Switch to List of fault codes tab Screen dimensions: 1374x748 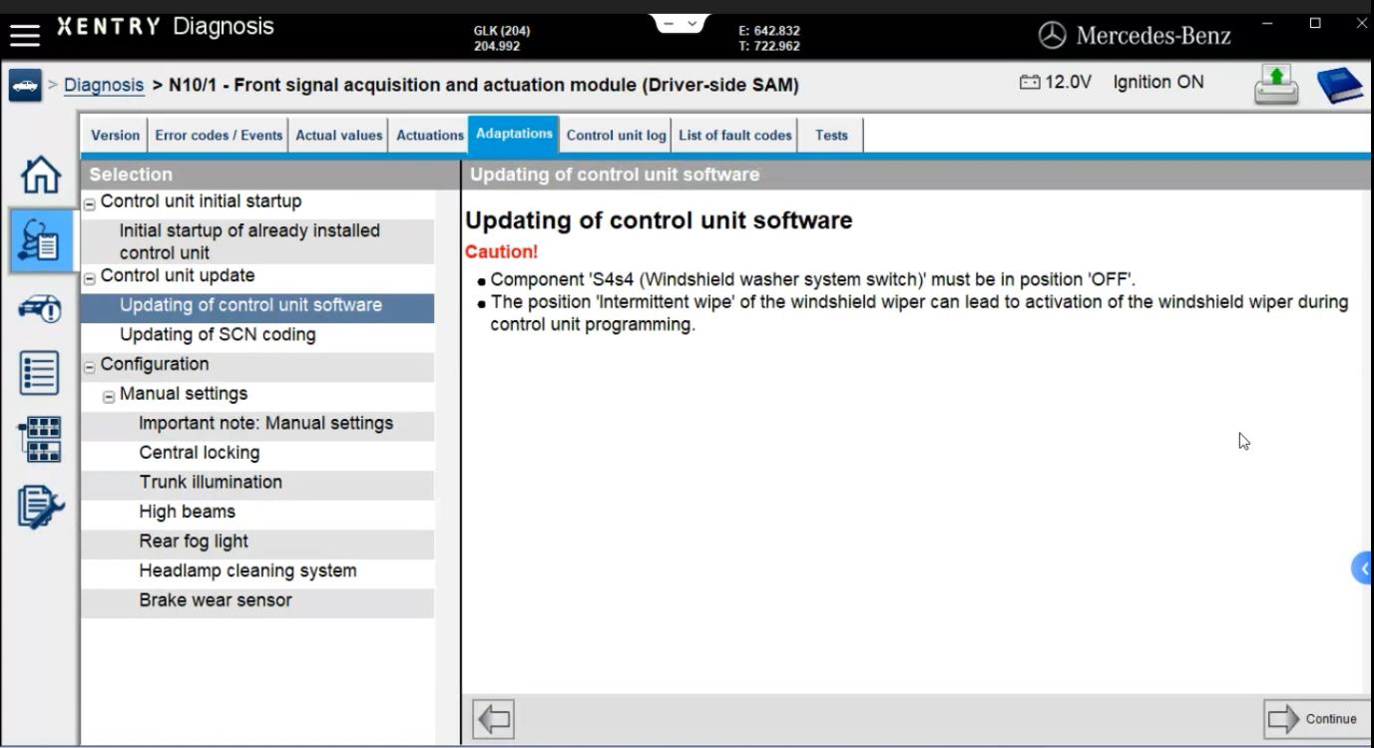[x=735, y=136]
